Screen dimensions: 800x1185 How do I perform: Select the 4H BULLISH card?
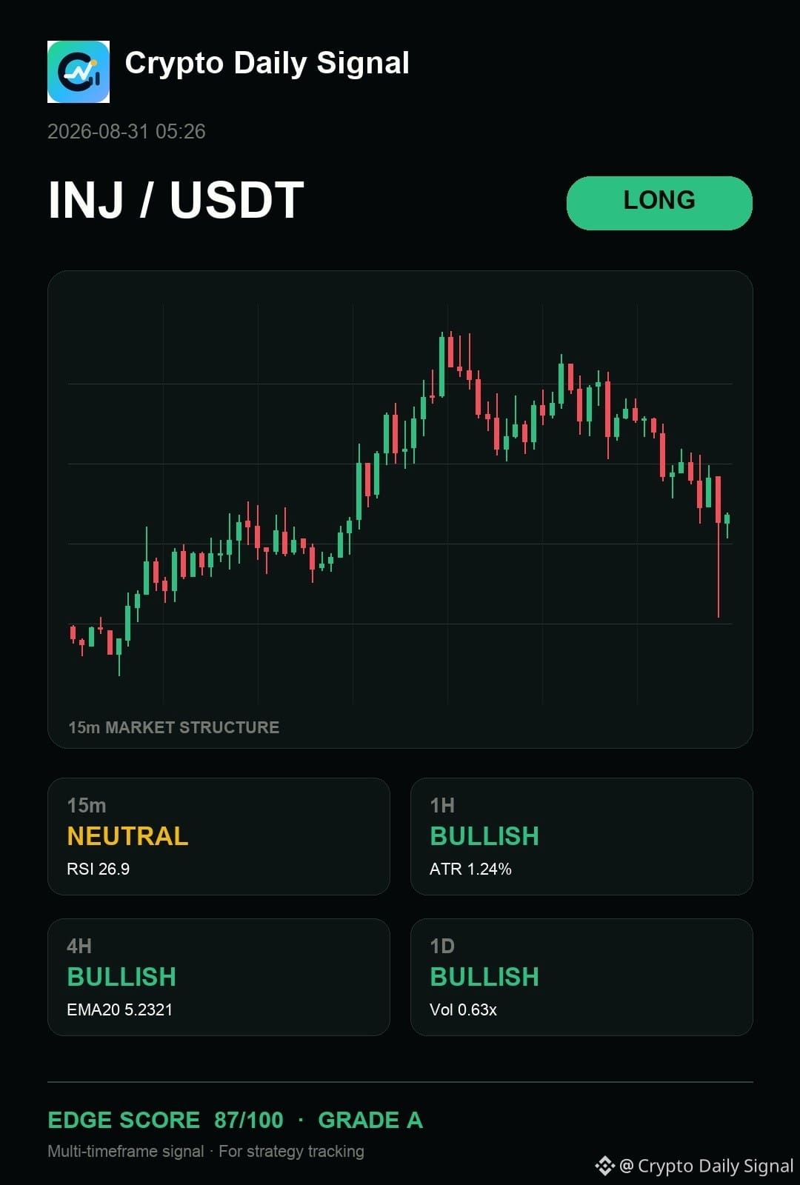click(219, 977)
